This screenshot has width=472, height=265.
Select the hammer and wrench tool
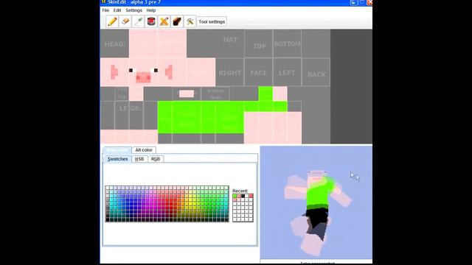pyautogui.click(x=190, y=21)
